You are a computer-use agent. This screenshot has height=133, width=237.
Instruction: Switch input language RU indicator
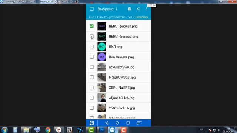click(201, 130)
